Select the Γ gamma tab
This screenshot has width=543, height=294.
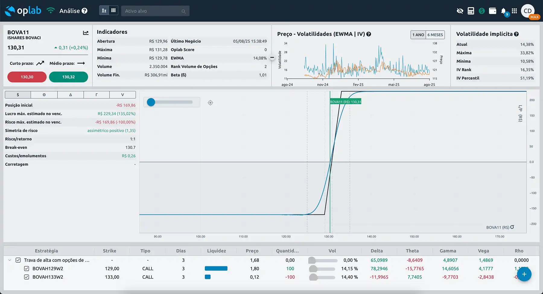[x=97, y=95]
